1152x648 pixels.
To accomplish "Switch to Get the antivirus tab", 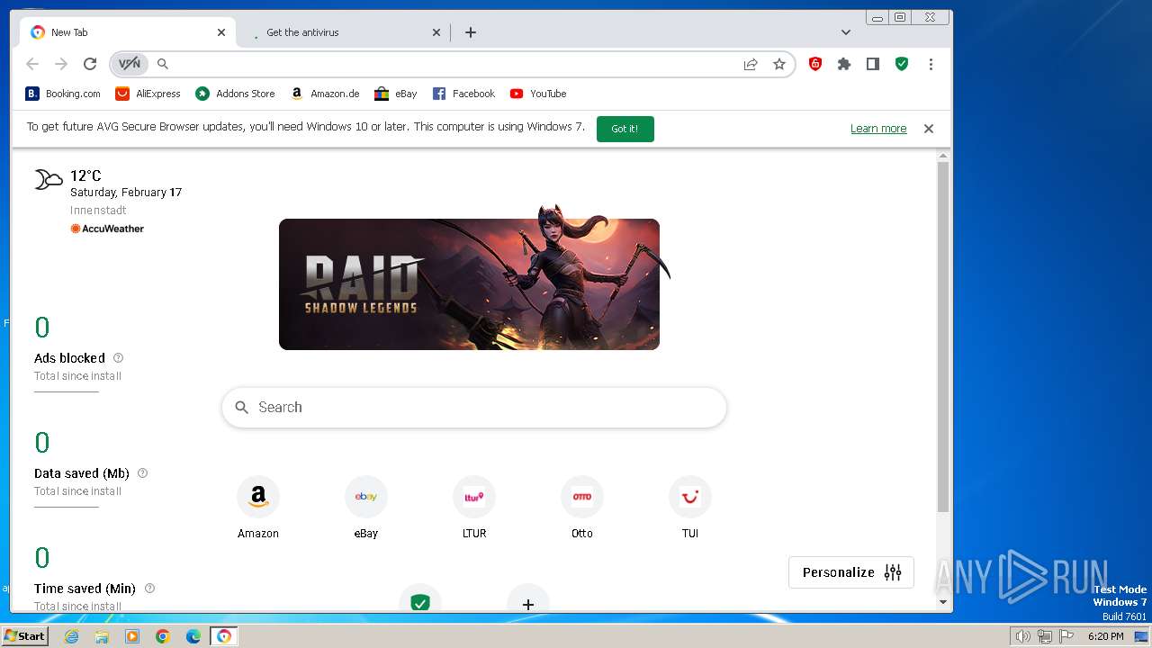I will [x=343, y=32].
